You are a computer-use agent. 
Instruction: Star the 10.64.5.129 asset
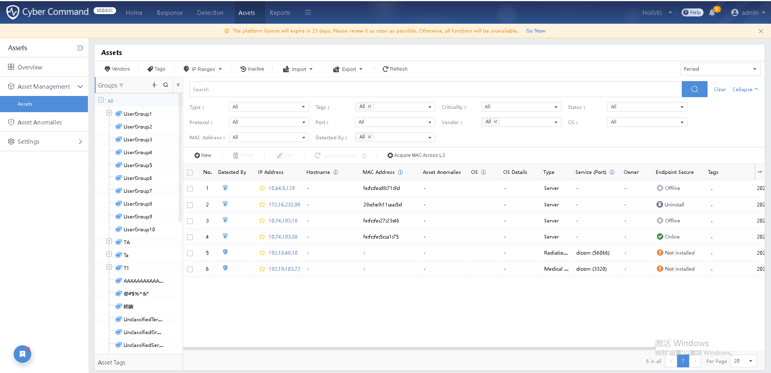[x=262, y=188]
